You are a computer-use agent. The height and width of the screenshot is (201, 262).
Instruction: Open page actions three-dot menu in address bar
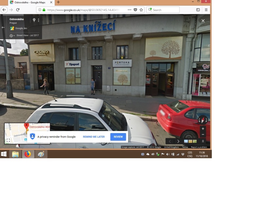(x=130, y=10)
